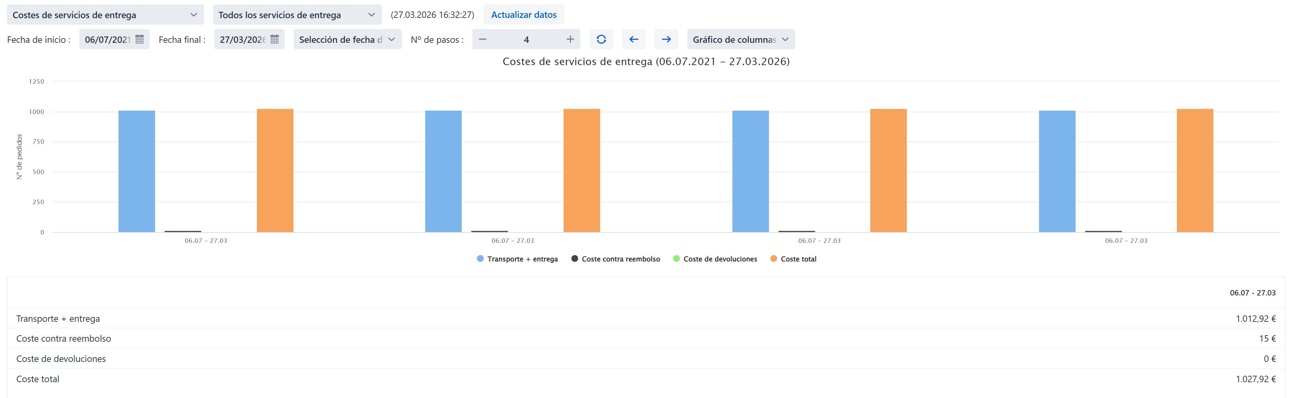Open the end date calendar picker
Screen dimensions: 1290x398
click(274, 39)
